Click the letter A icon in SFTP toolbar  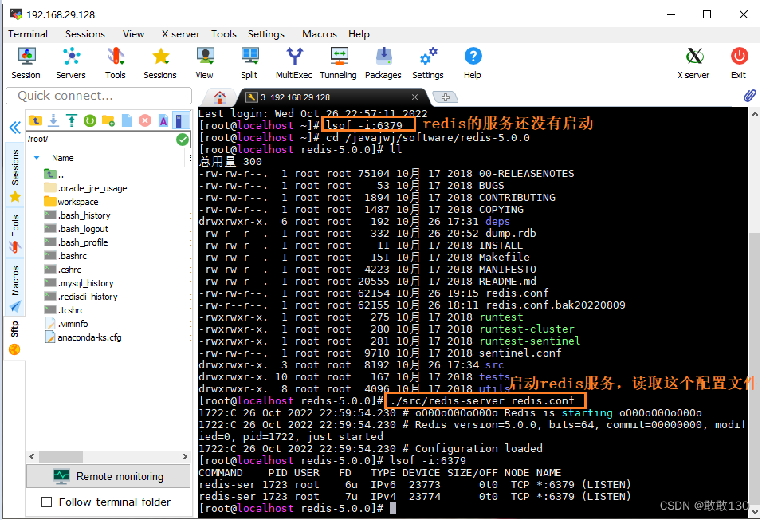tap(163, 120)
